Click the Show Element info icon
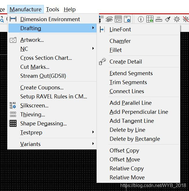This screenshot has height=191, width=189. point(141,19)
